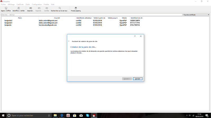
Task: Expand the Tous les certificats dropdown
Action: pos(196,15)
